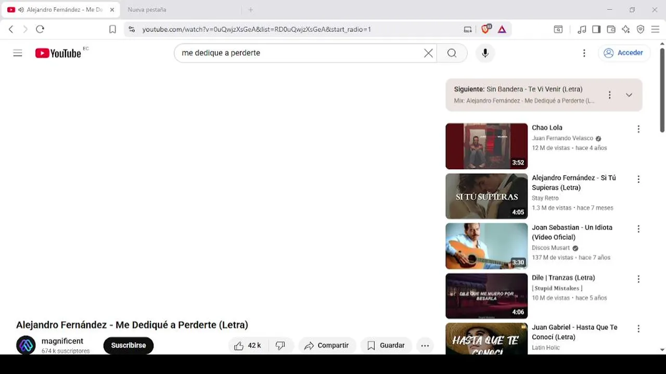666x374 pixels.
Task: Open YouTube settings three-dot menu
Action: point(584,53)
